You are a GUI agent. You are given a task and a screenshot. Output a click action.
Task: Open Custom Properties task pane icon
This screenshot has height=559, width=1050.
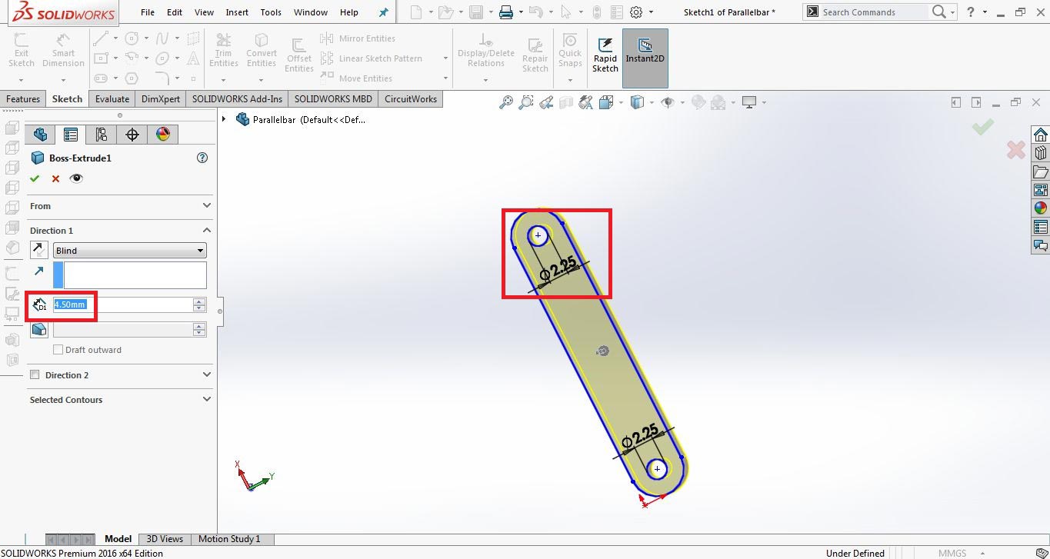tap(1040, 227)
